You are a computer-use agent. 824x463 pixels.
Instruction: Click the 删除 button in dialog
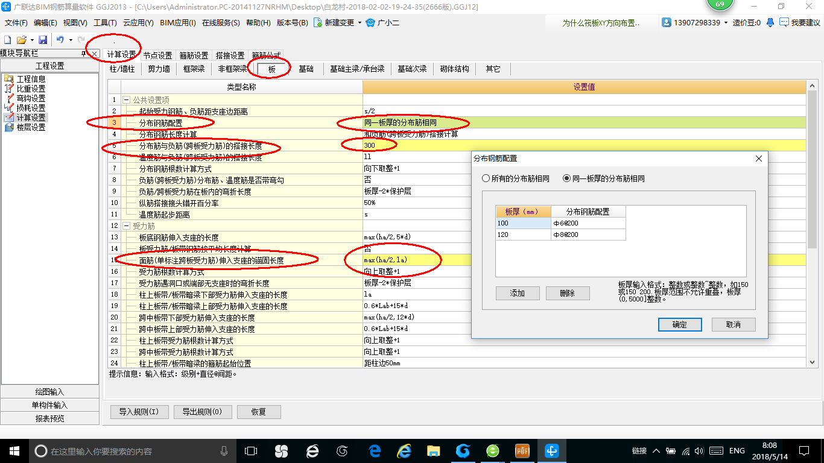tap(568, 293)
